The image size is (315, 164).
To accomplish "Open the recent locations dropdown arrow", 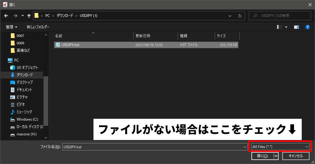I will click(x=23, y=16).
